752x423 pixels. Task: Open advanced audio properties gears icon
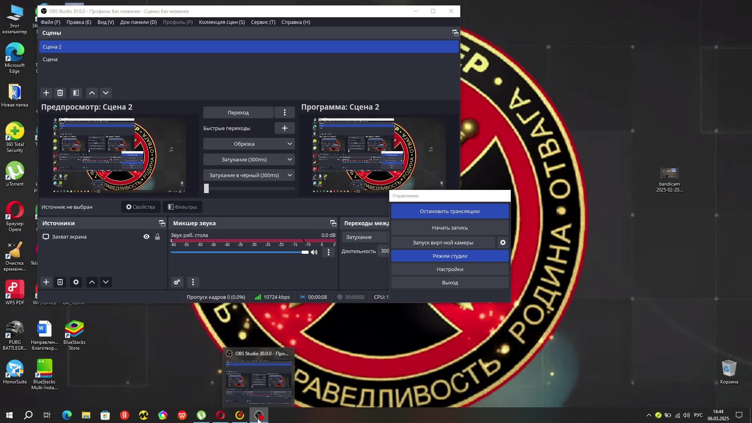(x=177, y=282)
